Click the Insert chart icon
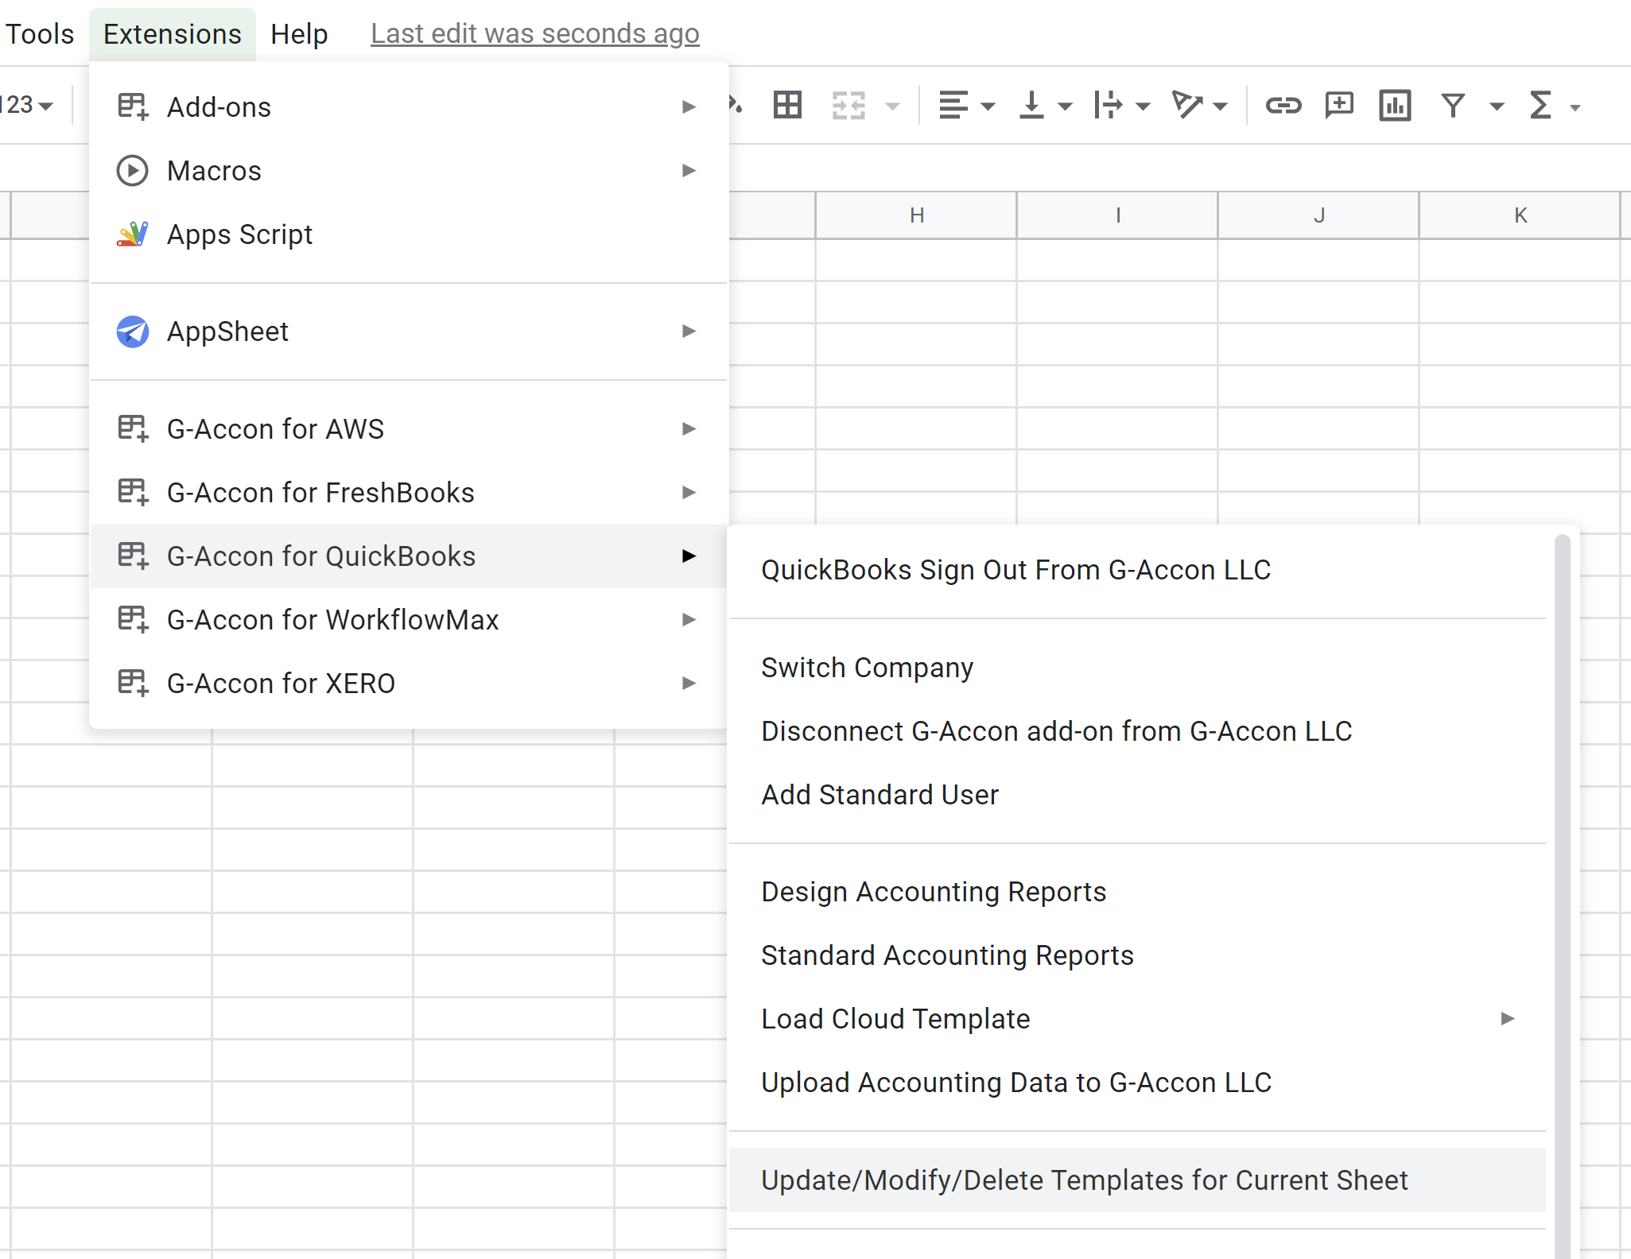The width and height of the screenshot is (1631, 1259). coord(1395,105)
